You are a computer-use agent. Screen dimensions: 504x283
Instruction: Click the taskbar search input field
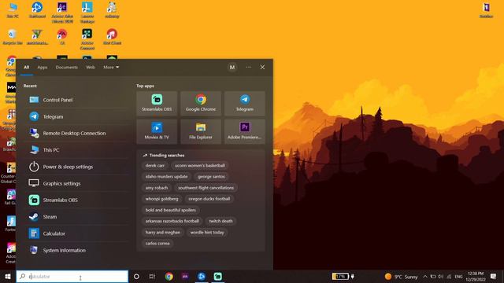(72, 276)
